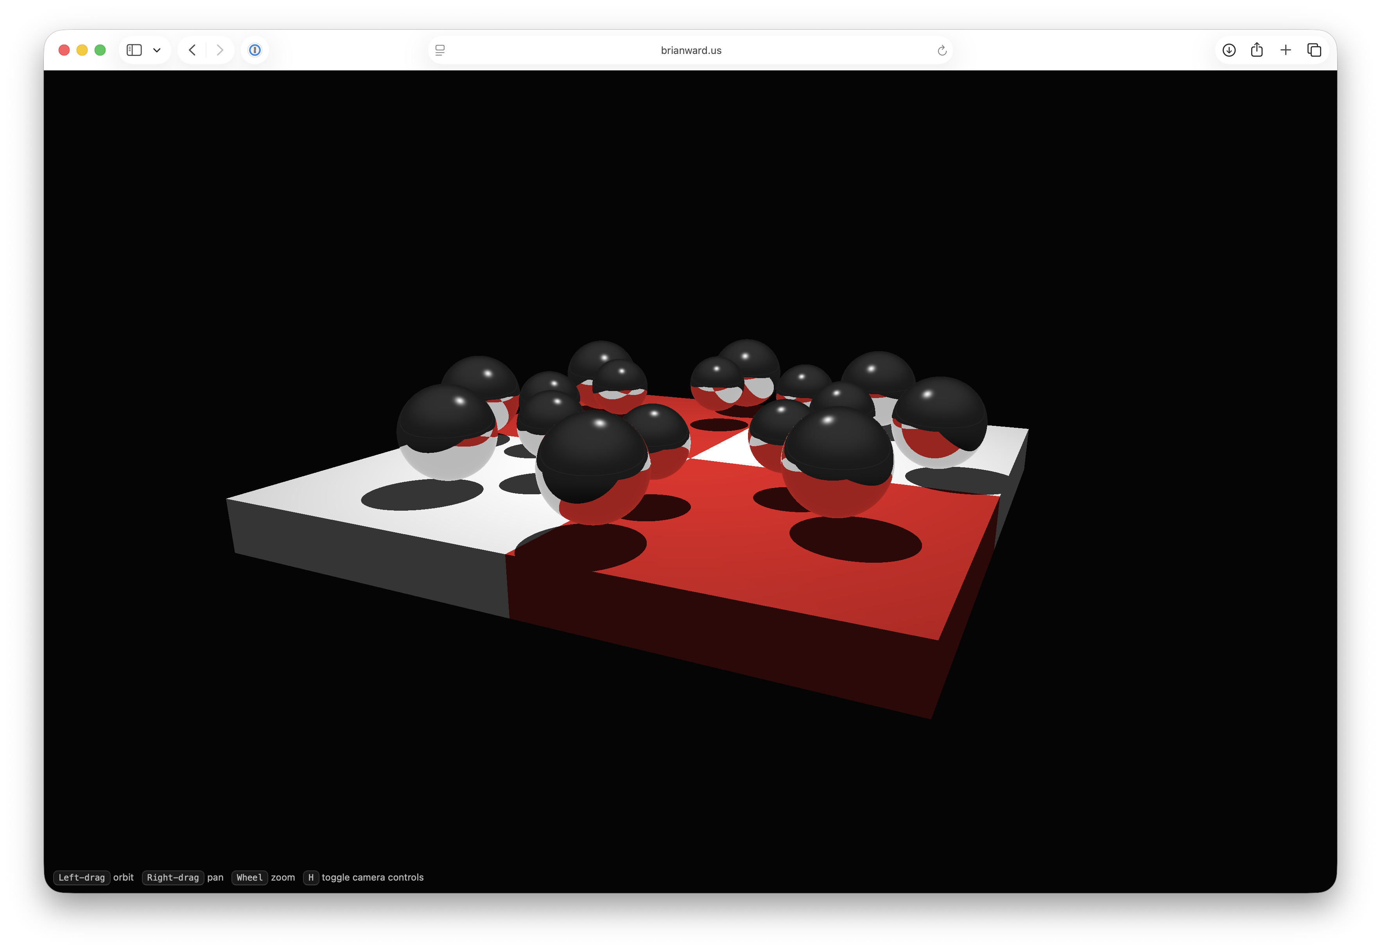
Task: Open the Share menu icon
Action: click(1257, 50)
